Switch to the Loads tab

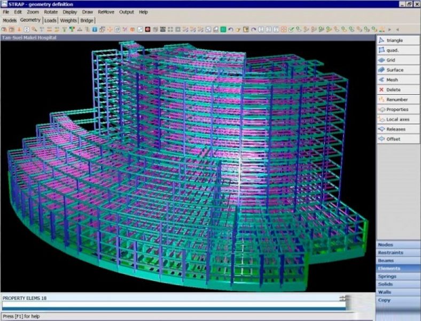point(50,20)
